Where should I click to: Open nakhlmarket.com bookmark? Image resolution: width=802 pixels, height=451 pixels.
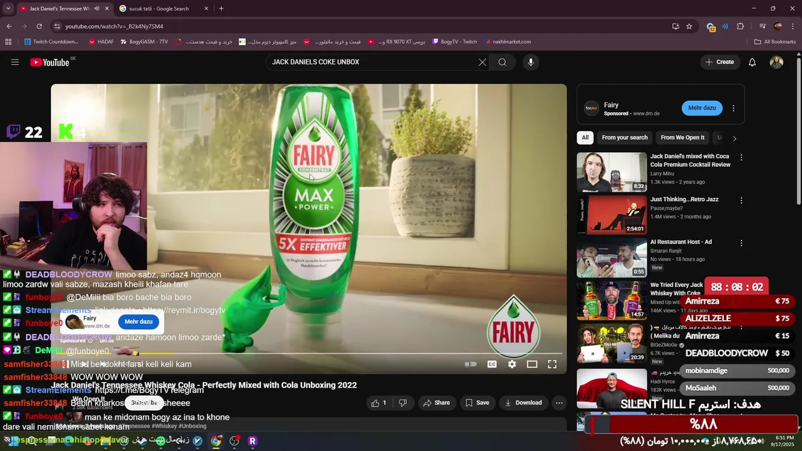click(x=506, y=42)
